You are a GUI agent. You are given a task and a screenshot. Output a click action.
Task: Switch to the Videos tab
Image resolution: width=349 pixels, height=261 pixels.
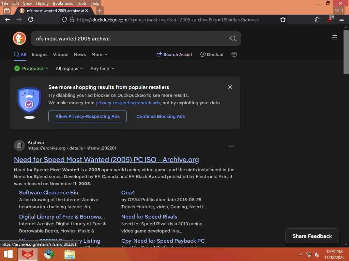tap(61, 55)
